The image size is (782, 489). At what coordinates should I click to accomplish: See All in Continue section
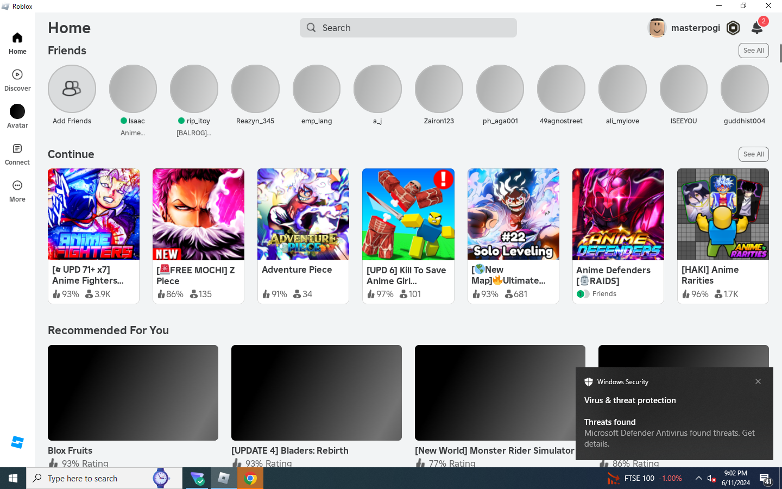754,154
